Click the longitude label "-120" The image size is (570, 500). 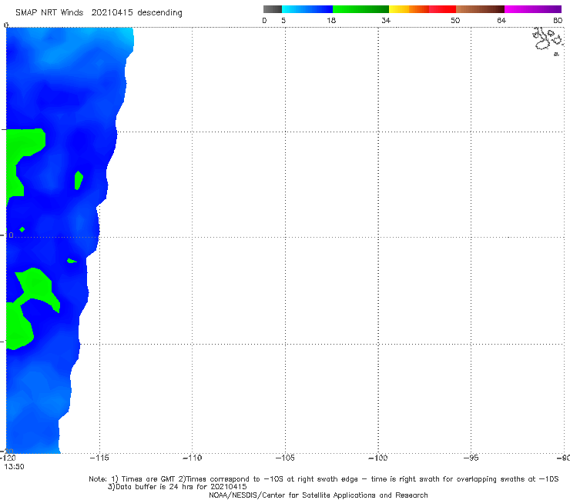[x=8, y=458]
